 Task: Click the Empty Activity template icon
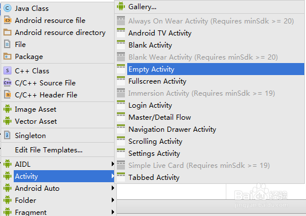pyautogui.click(x=121, y=69)
